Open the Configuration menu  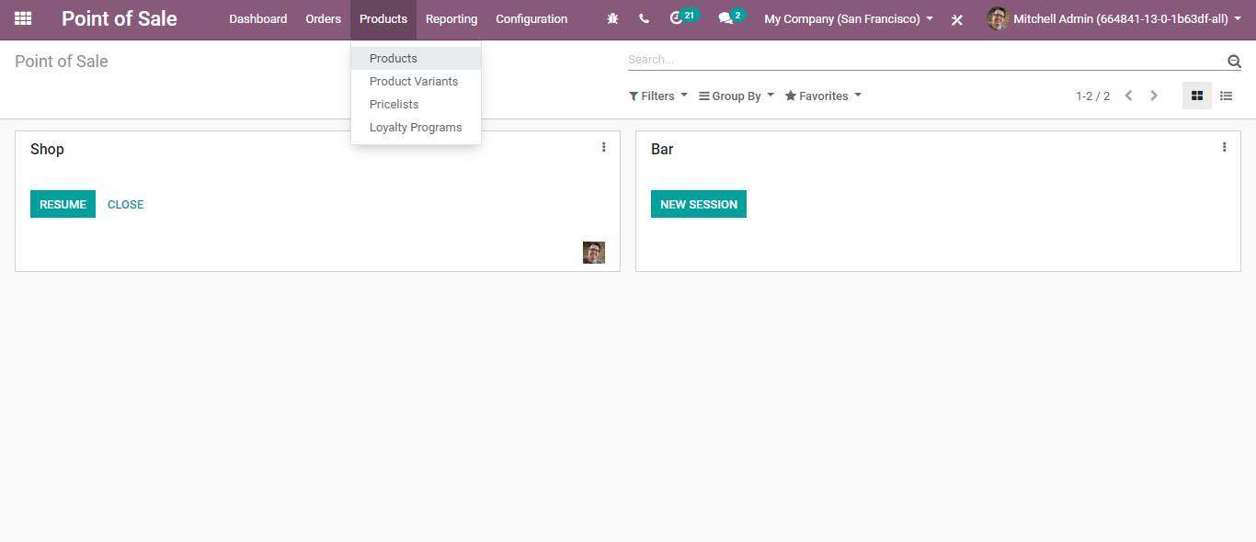tap(531, 18)
